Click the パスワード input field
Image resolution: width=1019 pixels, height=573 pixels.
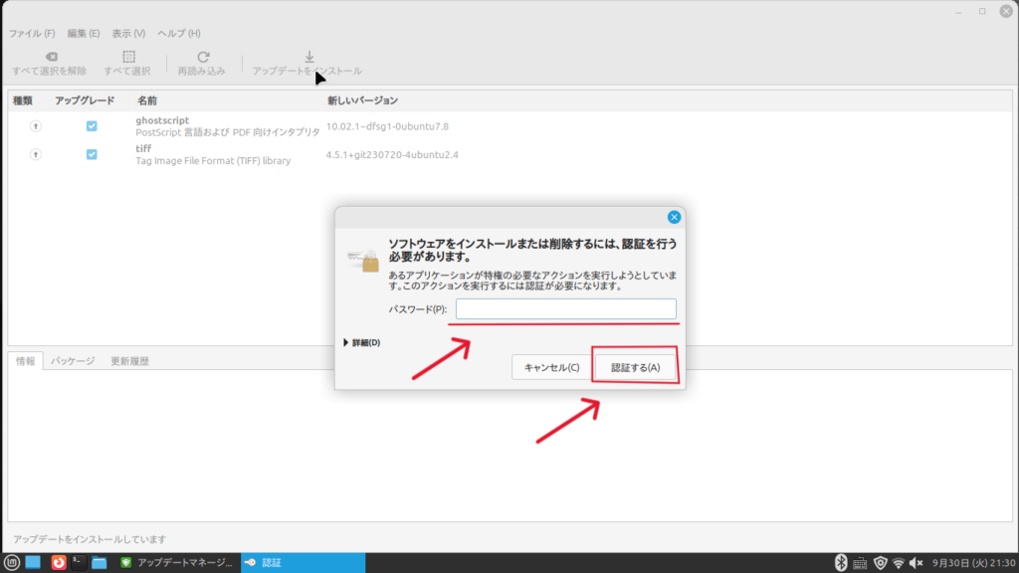(565, 309)
